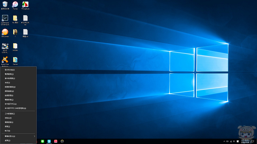Image resolution: width=257 pixels, height=144 pixels.
Task: Choose 系統 (System) in the menu
Action: (x=18, y=83)
